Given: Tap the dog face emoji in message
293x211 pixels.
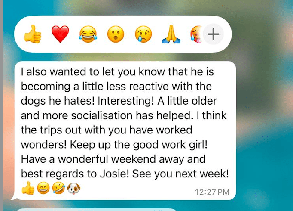Looking at the screenshot, I should click(73, 188).
